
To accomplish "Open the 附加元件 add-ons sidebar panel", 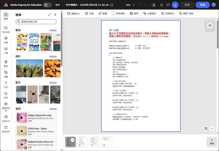I will tap(6, 129).
